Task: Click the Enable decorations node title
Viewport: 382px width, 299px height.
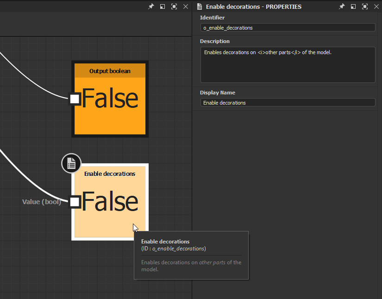Action: tap(110, 174)
